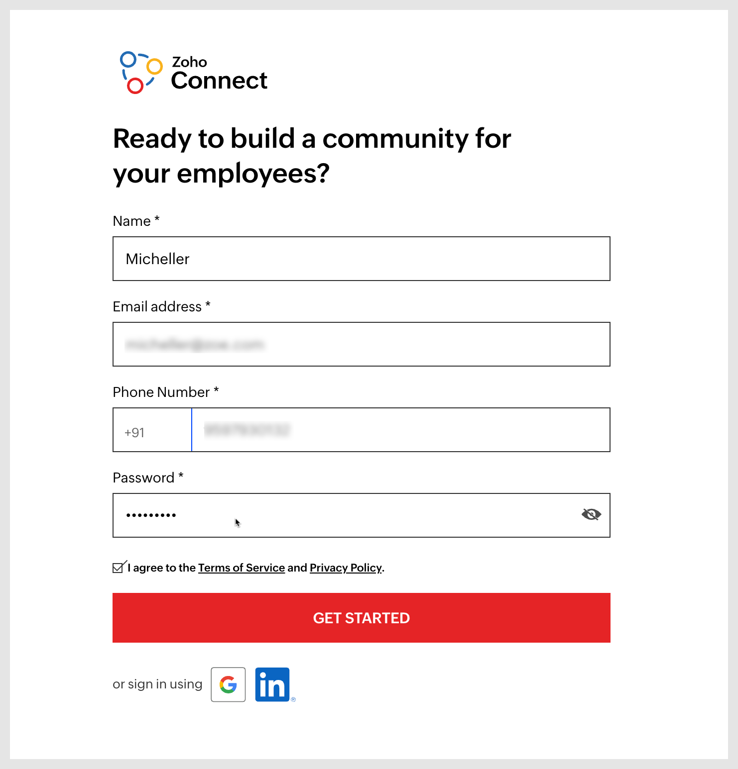Click the "Ready to build a community" heading

coord(312,156)
